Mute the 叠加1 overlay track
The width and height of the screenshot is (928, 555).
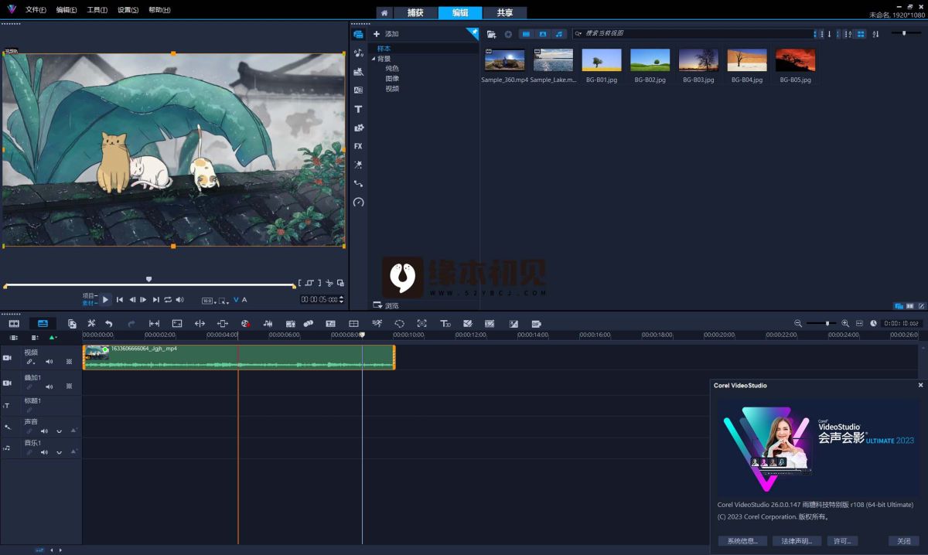pos(49,386)
